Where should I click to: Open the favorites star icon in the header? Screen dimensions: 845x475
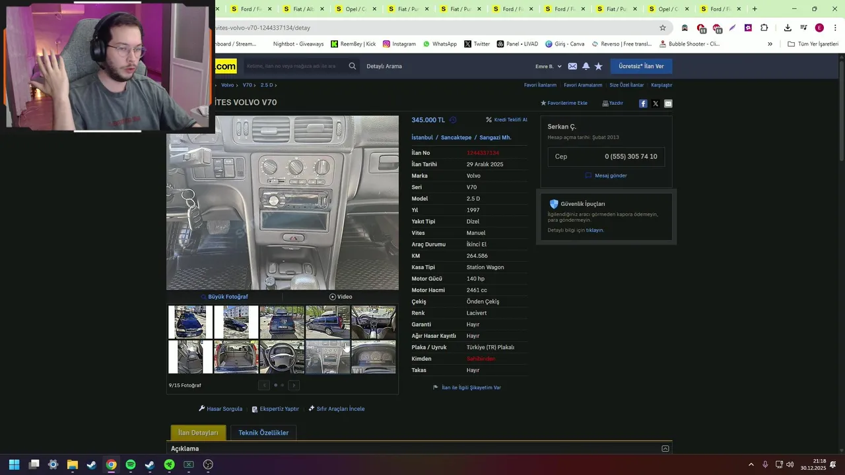(x=598, y=66)
